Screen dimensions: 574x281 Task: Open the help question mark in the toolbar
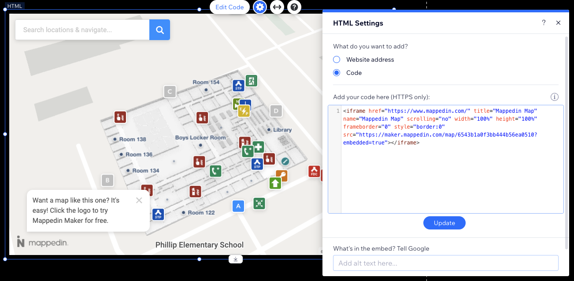tap(294, 7)
